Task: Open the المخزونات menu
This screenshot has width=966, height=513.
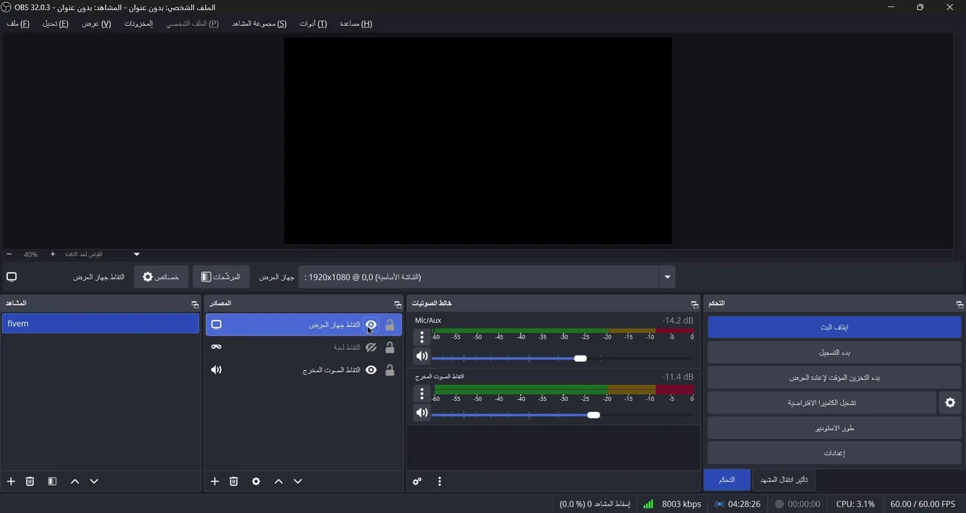Action: tap(138, 24)
